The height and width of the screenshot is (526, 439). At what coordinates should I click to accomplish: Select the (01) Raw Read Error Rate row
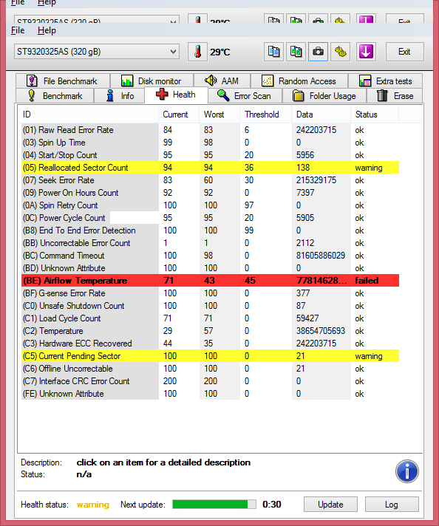tap(211, 130)
